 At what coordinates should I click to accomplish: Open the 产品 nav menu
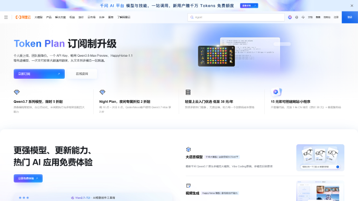point(49,17)
